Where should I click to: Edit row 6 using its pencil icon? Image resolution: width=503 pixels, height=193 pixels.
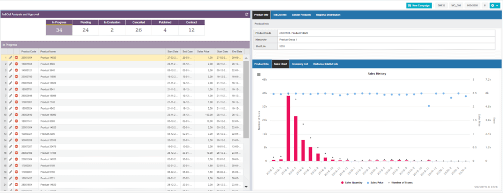pos(11,89)
